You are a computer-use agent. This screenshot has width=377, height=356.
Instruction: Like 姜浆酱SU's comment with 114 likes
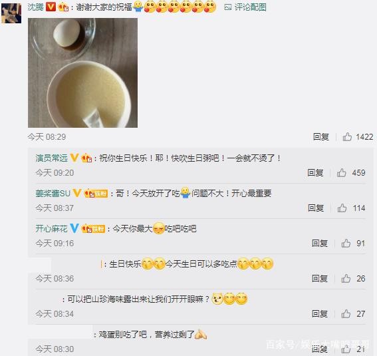point(342,208)
